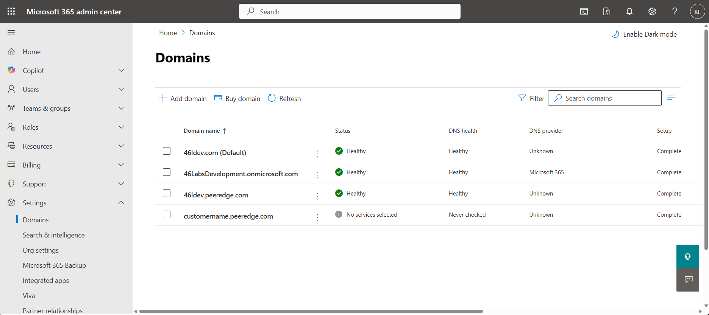Click the Filter funnel icon
Image resolution: width=709 pixels, height=315 pixels.
tap(522, 98)
